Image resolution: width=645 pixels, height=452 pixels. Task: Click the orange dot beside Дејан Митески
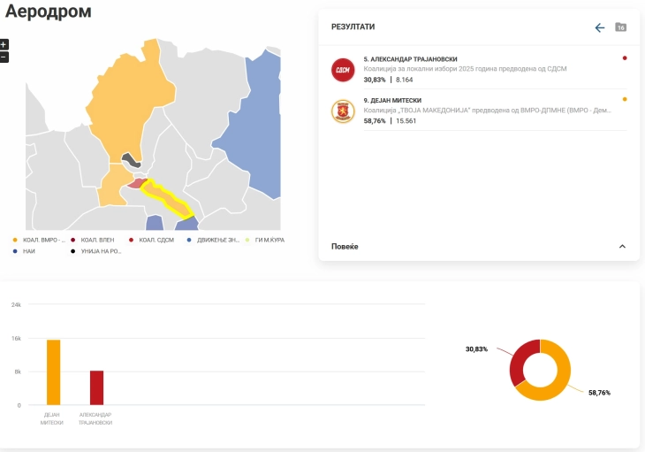(625, 99)
